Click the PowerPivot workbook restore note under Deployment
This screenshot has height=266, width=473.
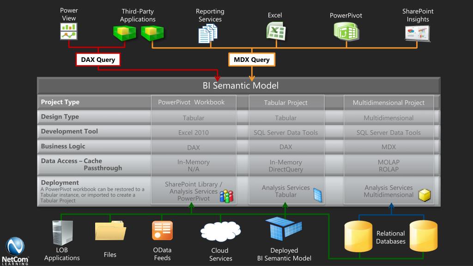(92, 195)
